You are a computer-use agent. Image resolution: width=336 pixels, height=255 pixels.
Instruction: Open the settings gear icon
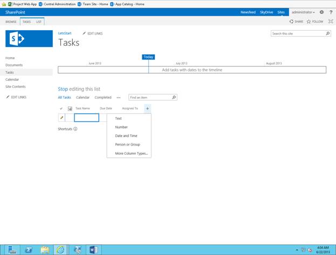[321, 12]
